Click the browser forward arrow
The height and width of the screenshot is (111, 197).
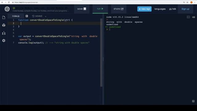[6, 2]
